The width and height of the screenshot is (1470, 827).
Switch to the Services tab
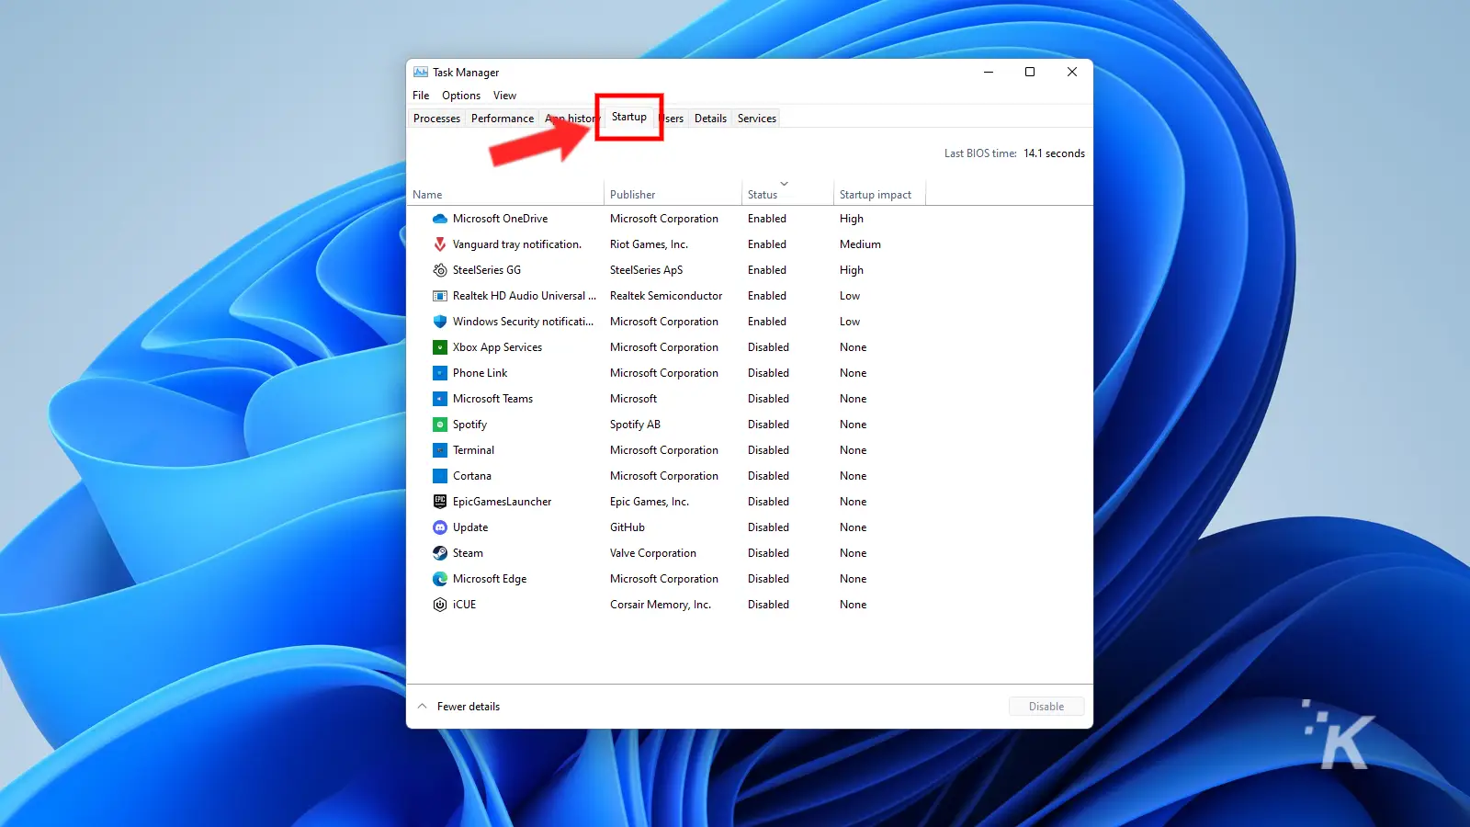point(757,119)
